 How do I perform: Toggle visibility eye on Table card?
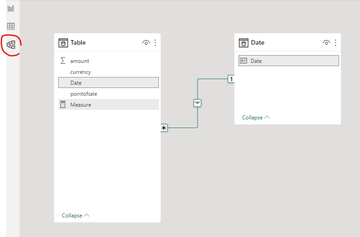[146, 42]
